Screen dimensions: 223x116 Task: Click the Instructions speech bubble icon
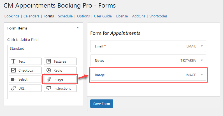click(49, 88)
